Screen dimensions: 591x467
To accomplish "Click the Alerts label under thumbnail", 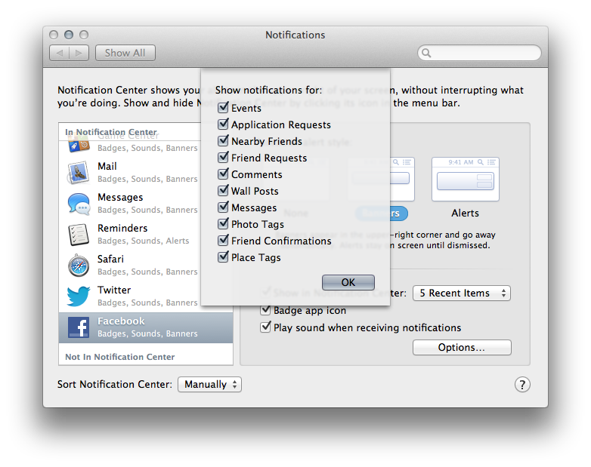I will 465,213.
